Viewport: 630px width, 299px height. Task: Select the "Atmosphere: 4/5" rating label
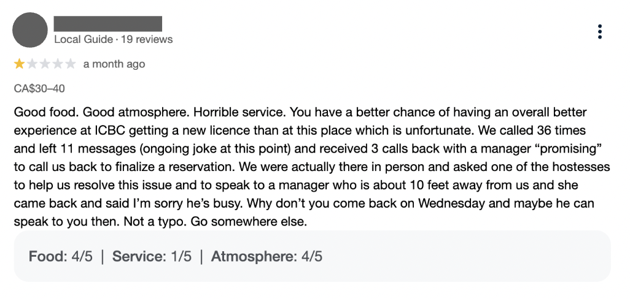click(x=266, y=256)
